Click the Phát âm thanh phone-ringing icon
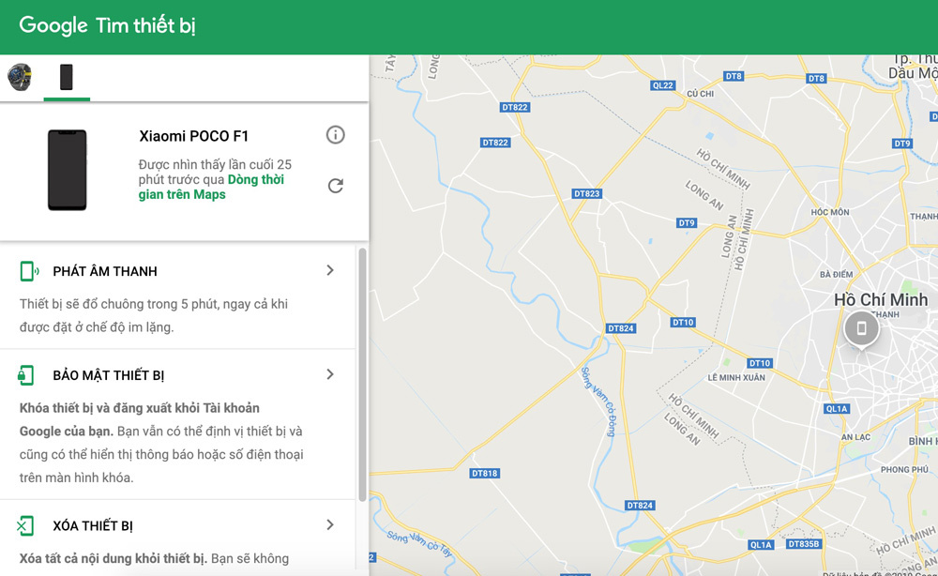The height and width of the screenshot is (576, 938). [29, 271]
